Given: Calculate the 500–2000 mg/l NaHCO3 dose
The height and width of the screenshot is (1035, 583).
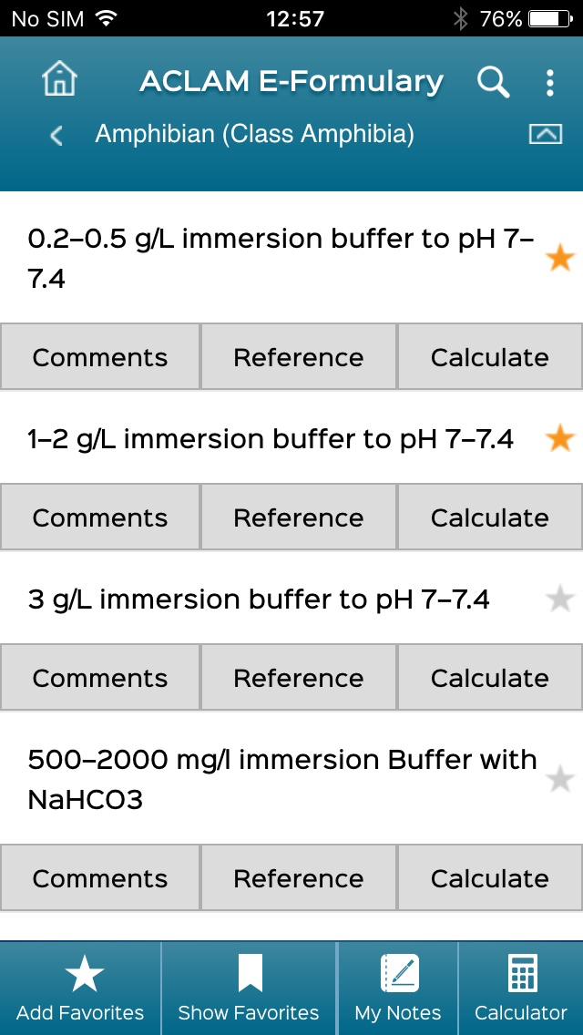Looking at the screenshot, I should click(x=490, y=878).
